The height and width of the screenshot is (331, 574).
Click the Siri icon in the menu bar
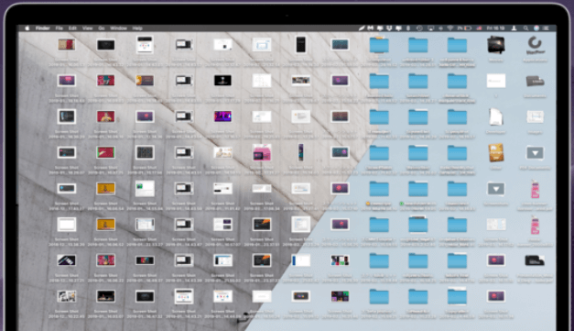click(536, 28)
